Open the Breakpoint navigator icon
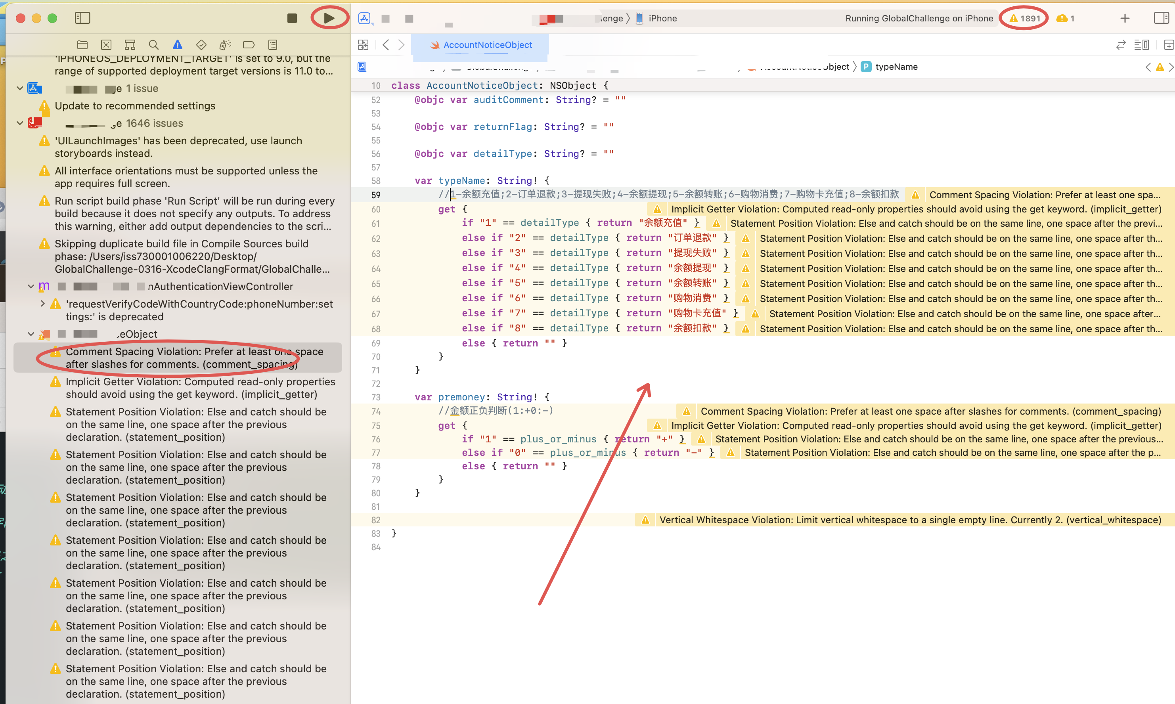1175x704 pixels. pos(249,44)
